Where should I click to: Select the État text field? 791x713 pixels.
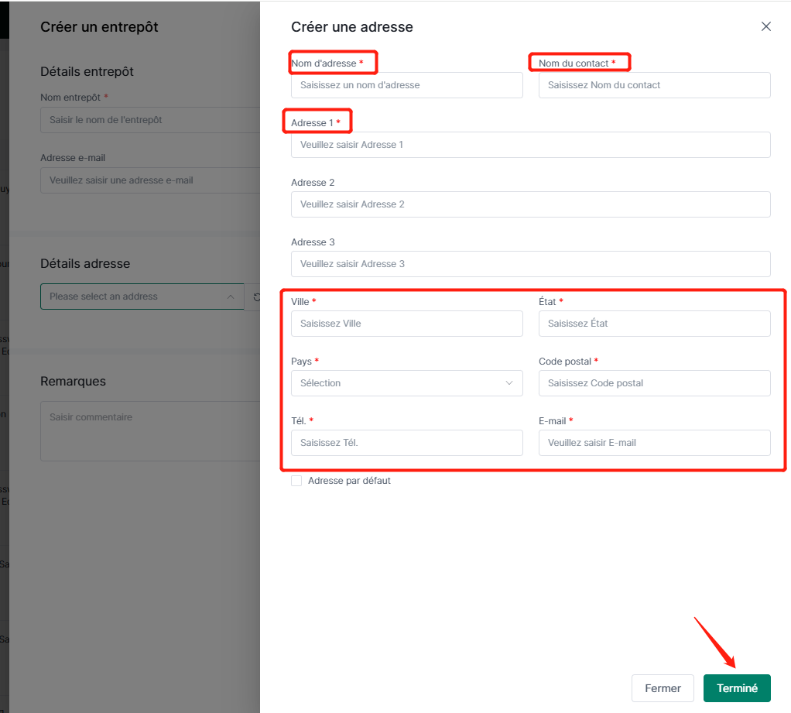(x=654, y=324)
